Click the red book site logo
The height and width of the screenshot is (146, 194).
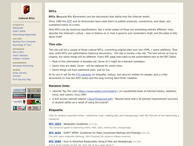pyautogui.click(x=26, y=10)
